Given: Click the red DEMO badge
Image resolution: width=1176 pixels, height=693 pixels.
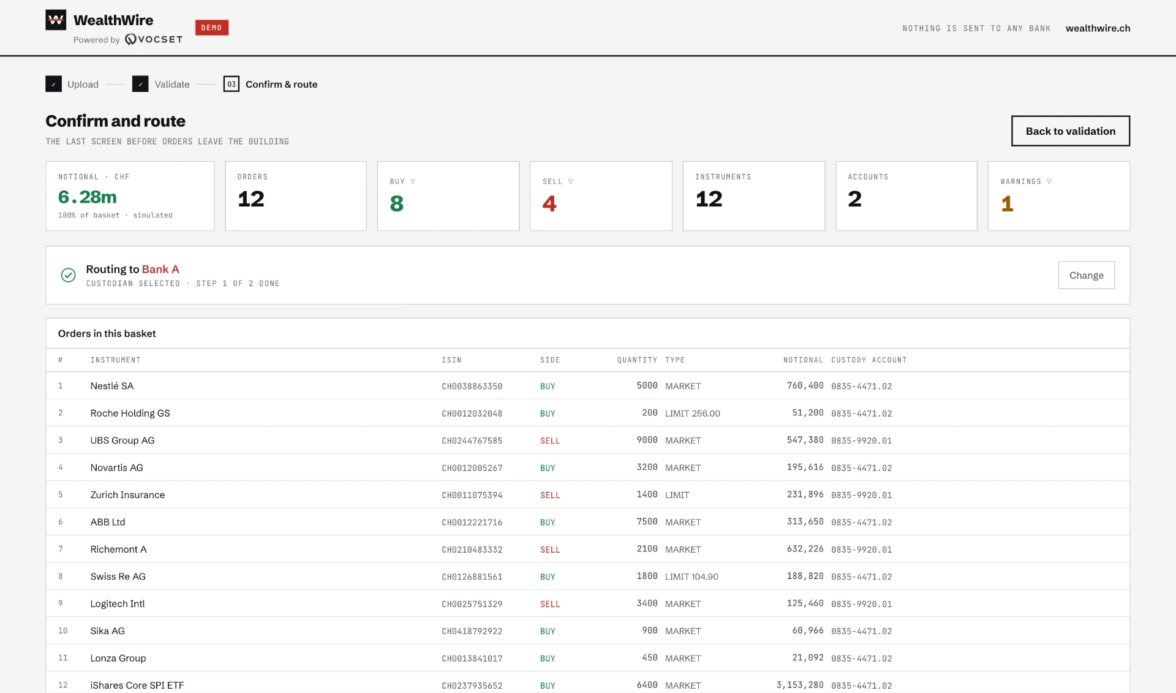Looking at the screenshot, I should [212, 28].
